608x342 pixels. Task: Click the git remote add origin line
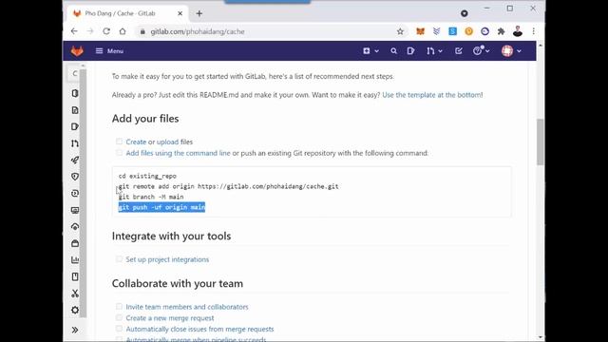click(x=228, y=186)
